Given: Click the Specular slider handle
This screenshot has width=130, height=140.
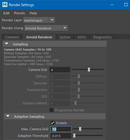Looking at the screenshot, I should click(79, 83).
